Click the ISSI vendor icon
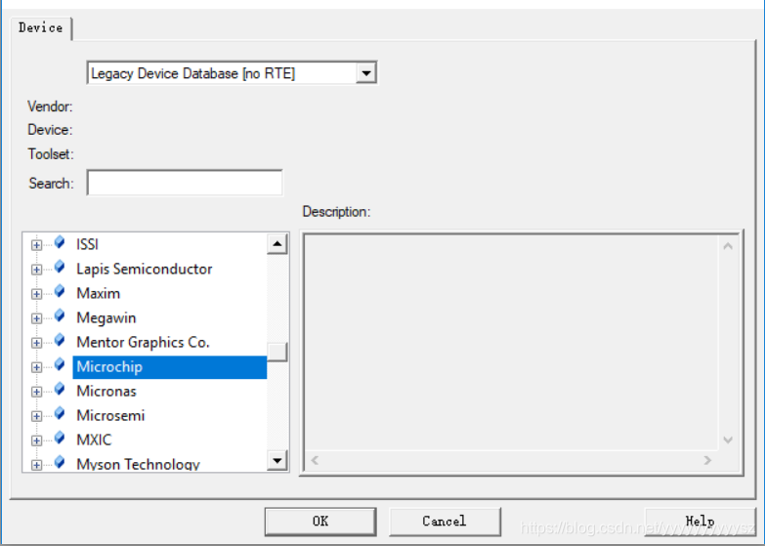The image size is (765, 546). pos(60,242)
